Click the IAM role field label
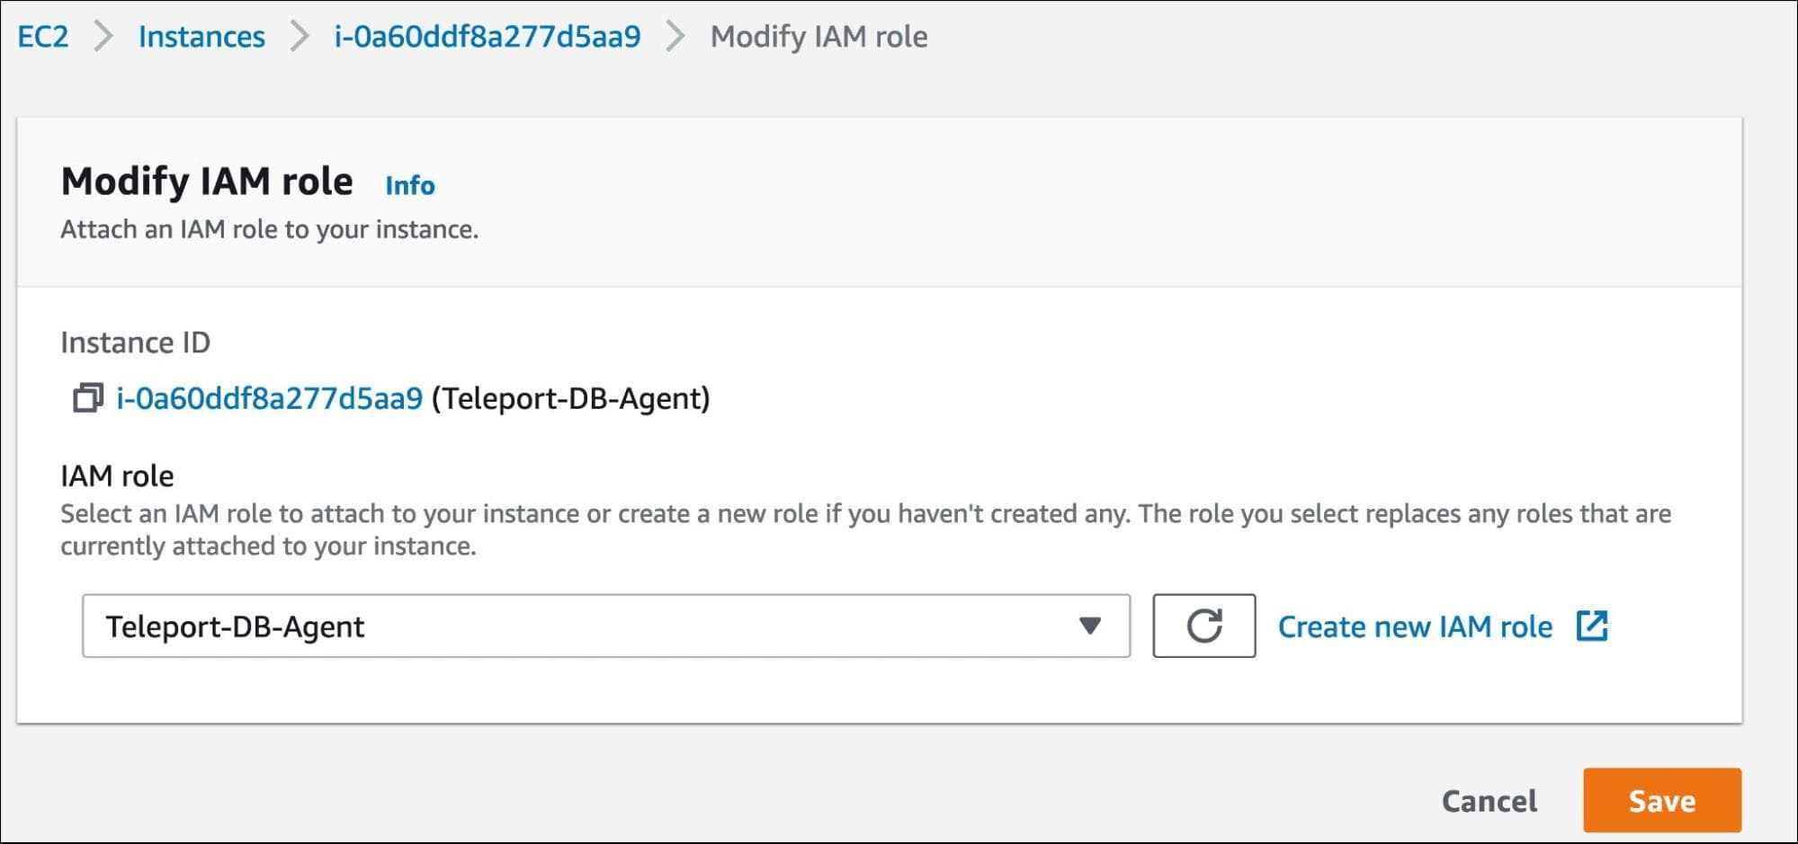Image resolution: width=1798 pixels, height=844 pixels. 117,475
